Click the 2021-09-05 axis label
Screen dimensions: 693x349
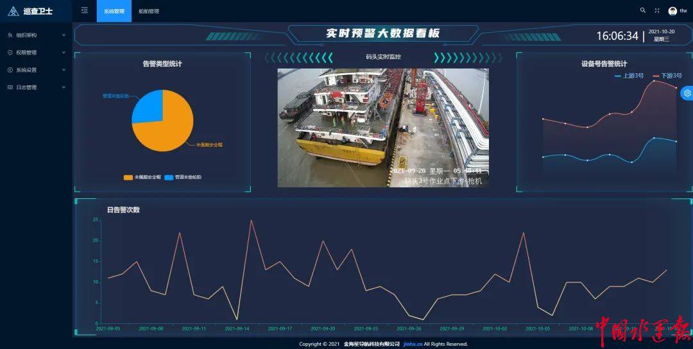pos(108,328)
